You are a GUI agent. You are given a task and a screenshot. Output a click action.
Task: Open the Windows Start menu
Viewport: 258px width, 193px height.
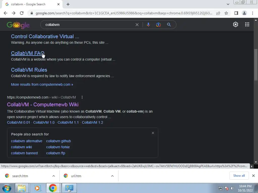click(7, 188)
